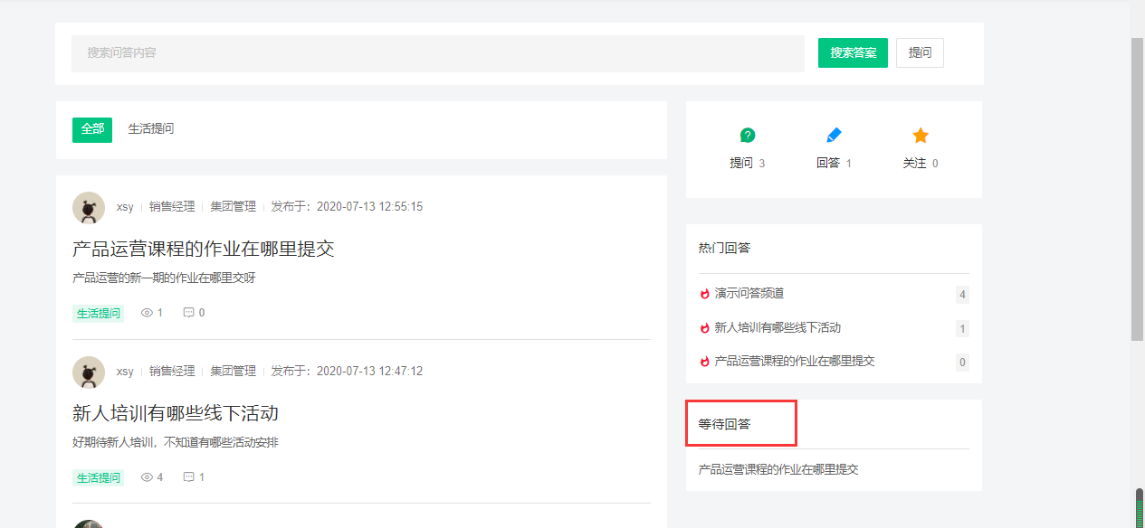Viewport: 1145px width, 528px height.
Task: Click the 关注 0 stat label
Action: coord(921,164)
